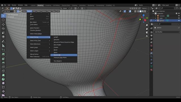Open the Blender logo menu
Viewport: 181px width, 102px height.
pos(2,5)
